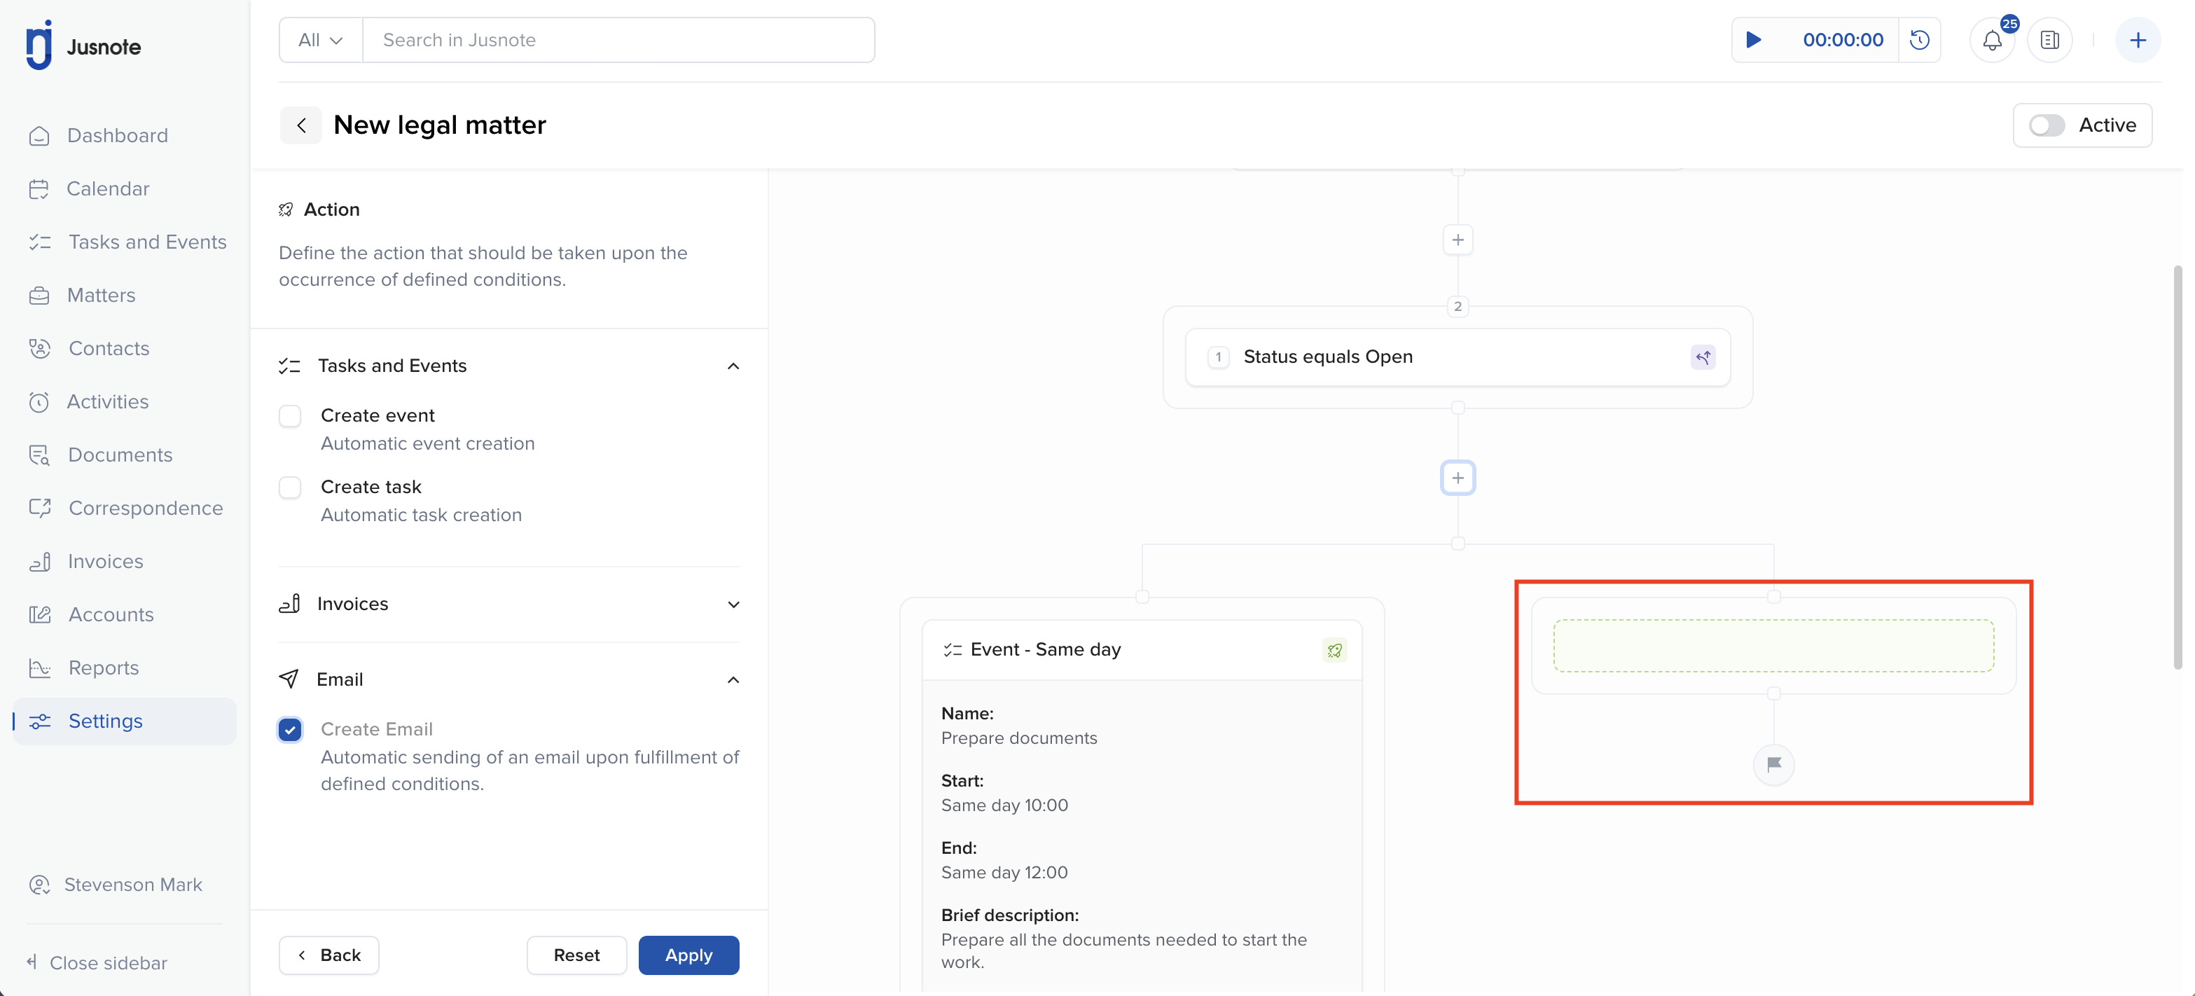Click the Correspondence sidebar icon
The width and height of the screenshot is (2195, 996).
pyautogui.click(x=39, y=509)
